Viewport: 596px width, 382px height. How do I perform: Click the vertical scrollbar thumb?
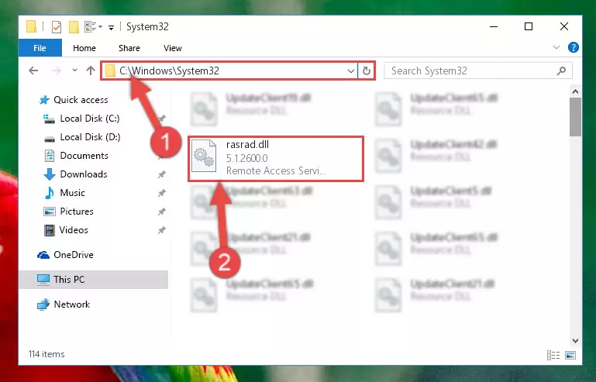tap(575, 117)
